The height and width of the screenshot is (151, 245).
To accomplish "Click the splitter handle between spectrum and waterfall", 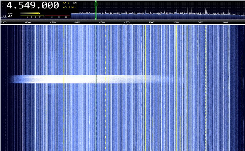I will tap(127, 25).
